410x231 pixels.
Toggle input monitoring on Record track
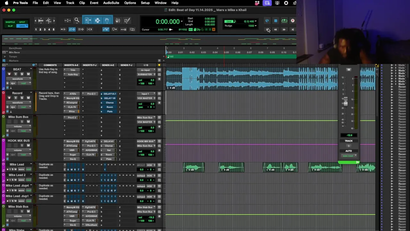pos(15,98)
